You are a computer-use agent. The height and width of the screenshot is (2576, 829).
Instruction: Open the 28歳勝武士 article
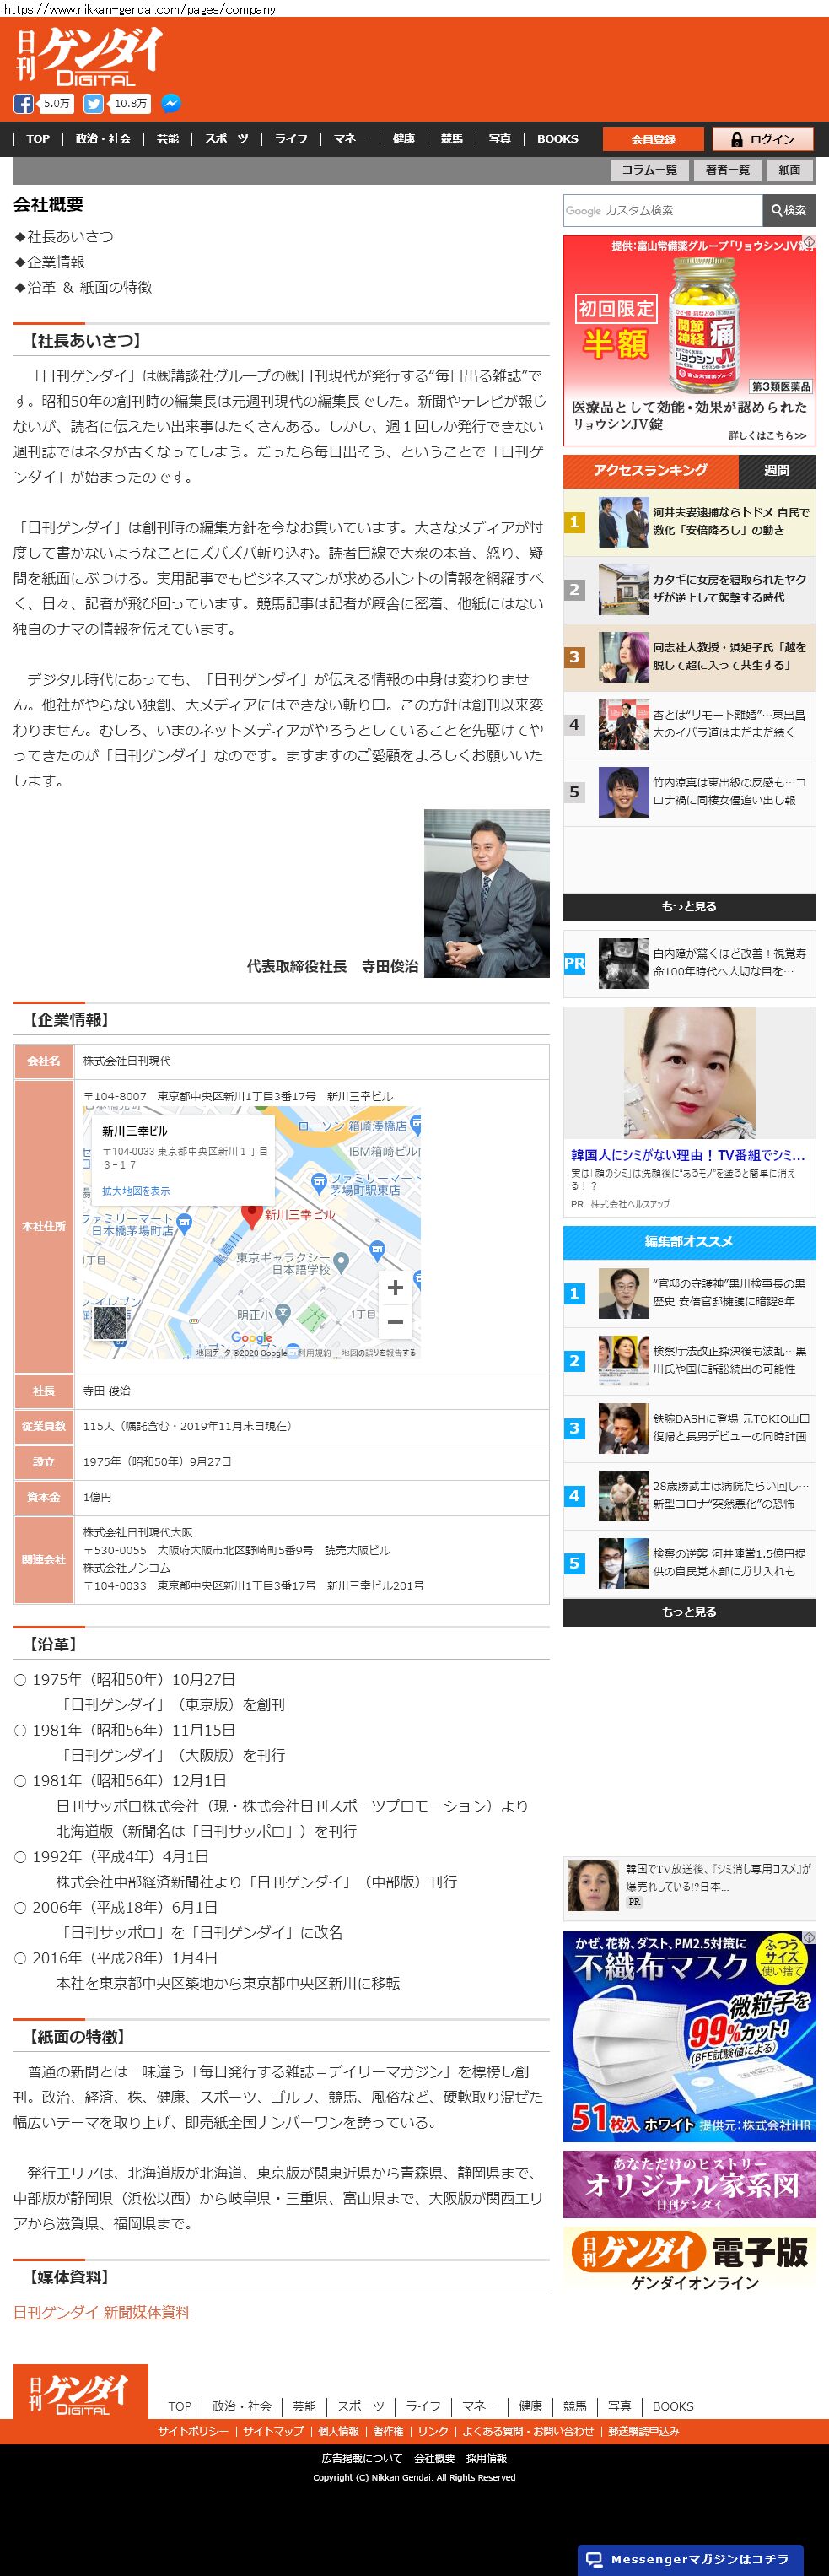(689, 1495)
